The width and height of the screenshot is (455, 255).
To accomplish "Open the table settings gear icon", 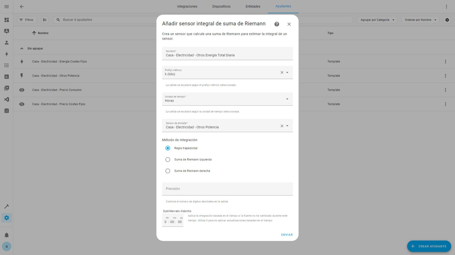I will (x=447, y=20).
